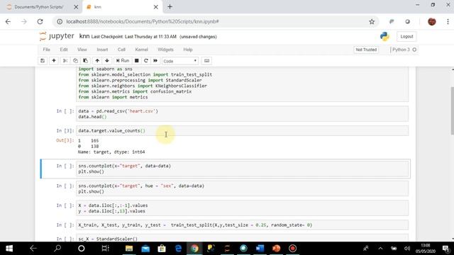
Task: Click the Python logo icon
Action: point(384,36)
